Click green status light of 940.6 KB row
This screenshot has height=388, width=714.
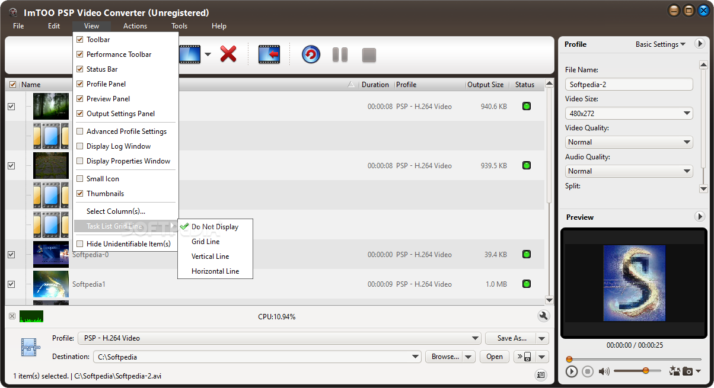526,107
